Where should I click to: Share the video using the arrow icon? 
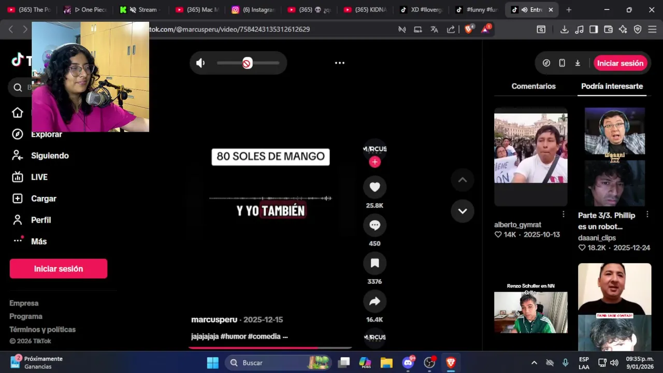click(374, 302)
